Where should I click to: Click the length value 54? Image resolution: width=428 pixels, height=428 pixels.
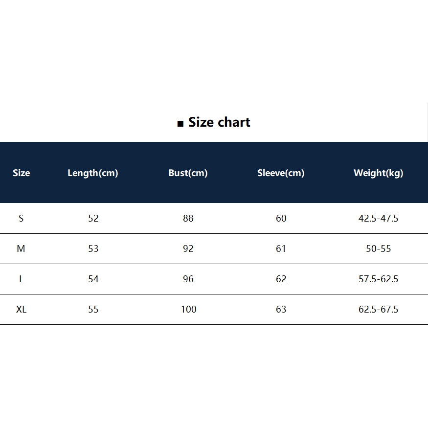click(93, 279)
